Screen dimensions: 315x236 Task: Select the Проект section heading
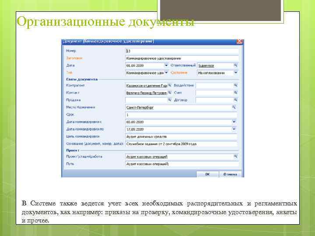coord(73,150)
